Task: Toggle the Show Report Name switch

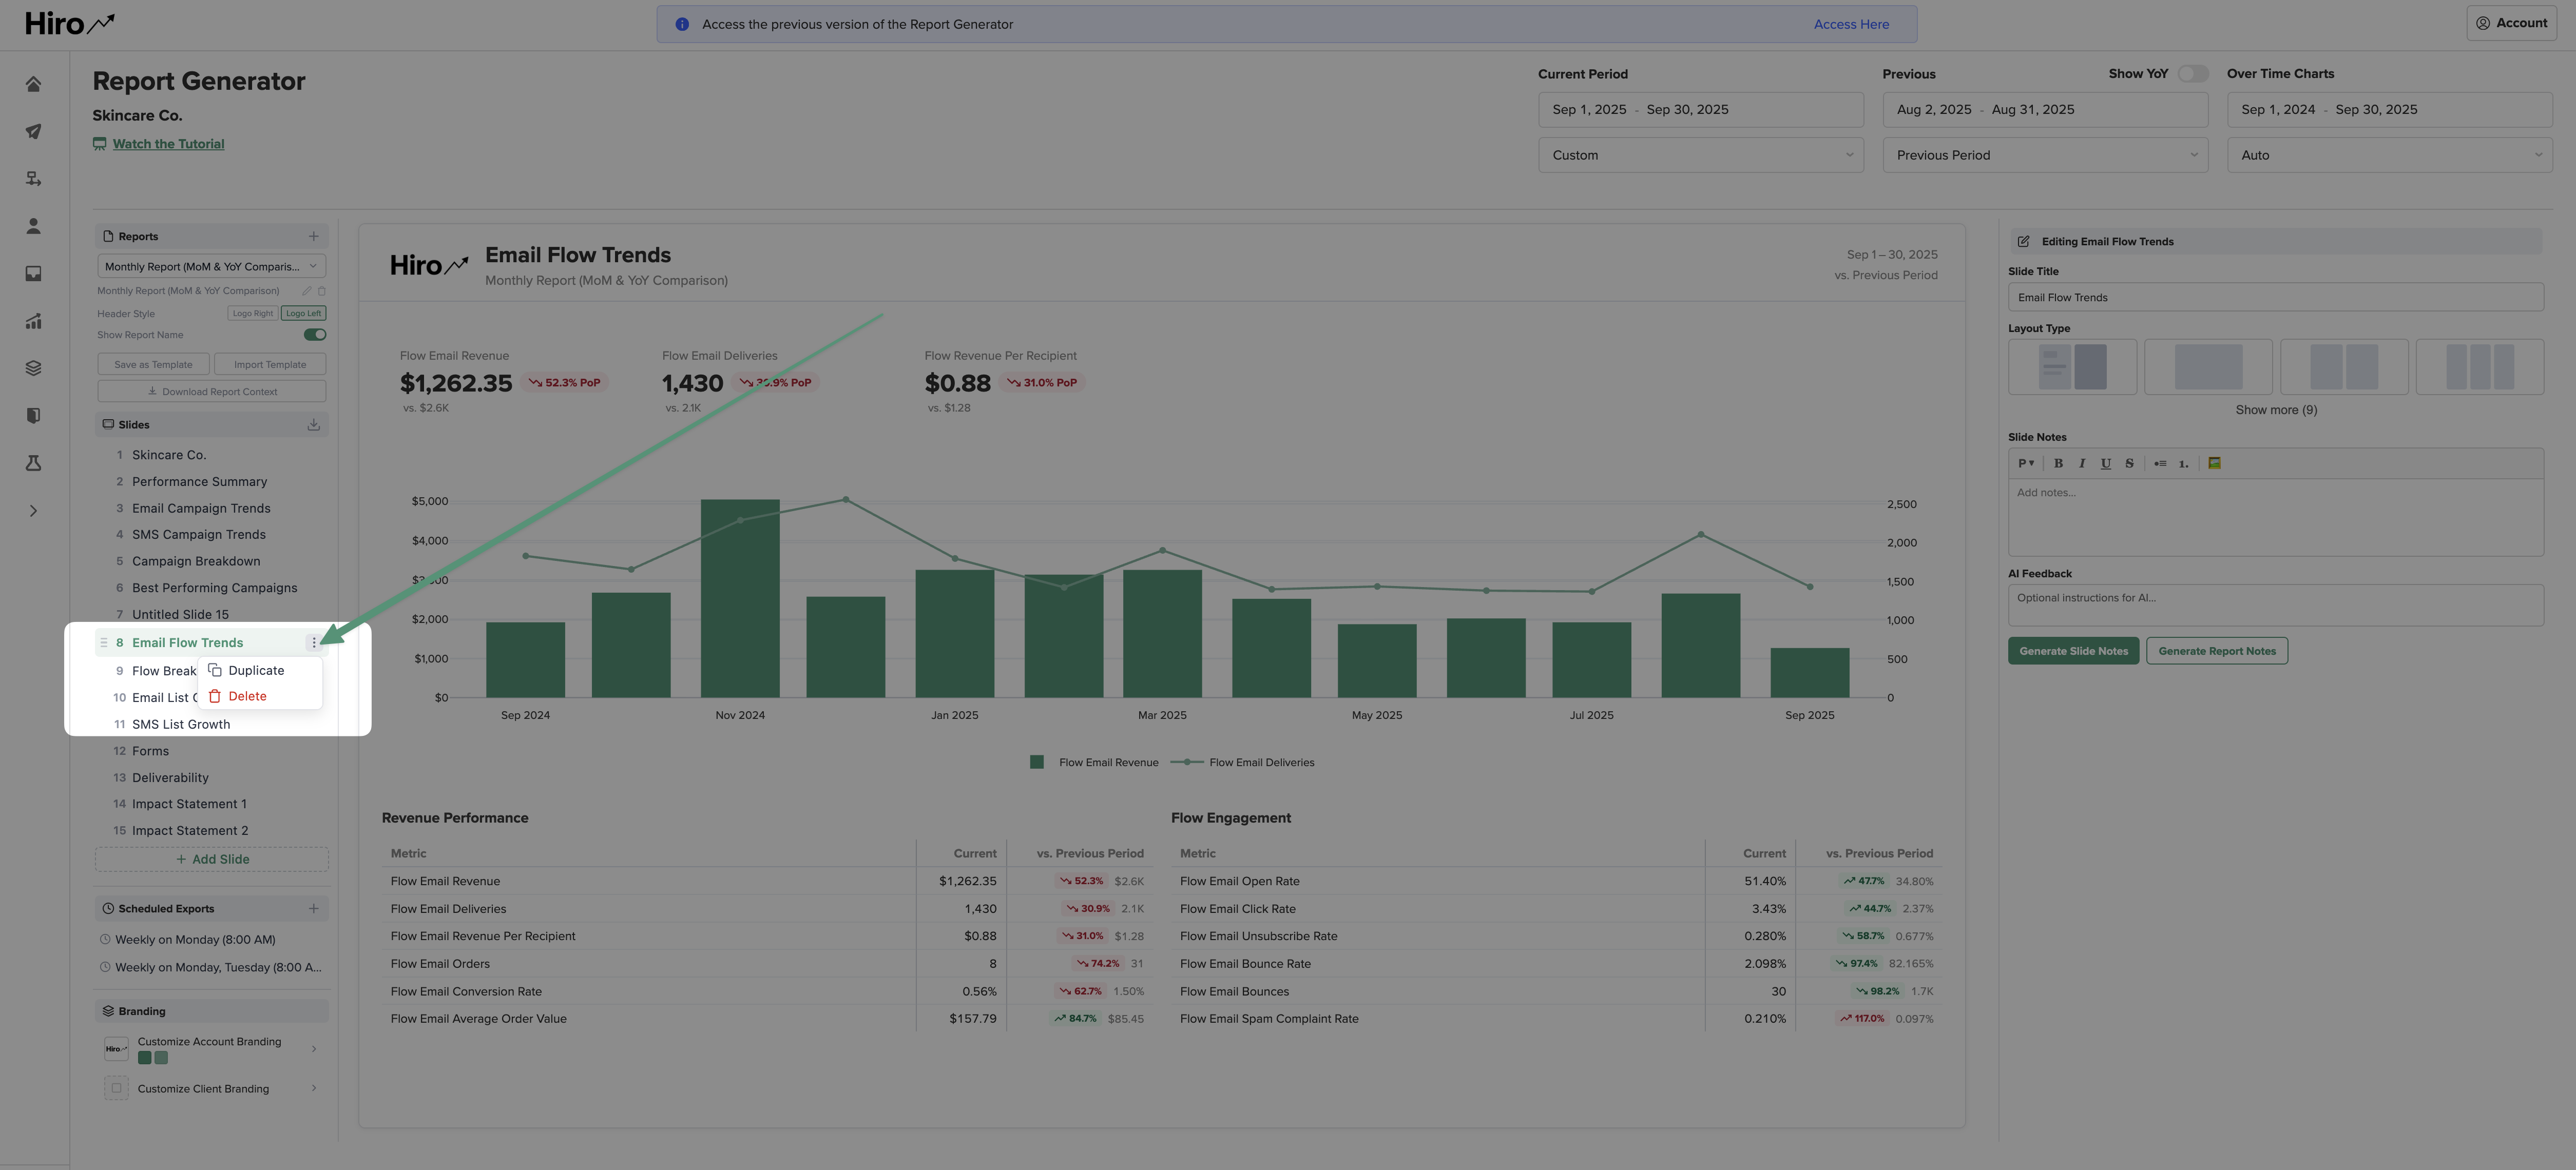Action: [315, 335]
